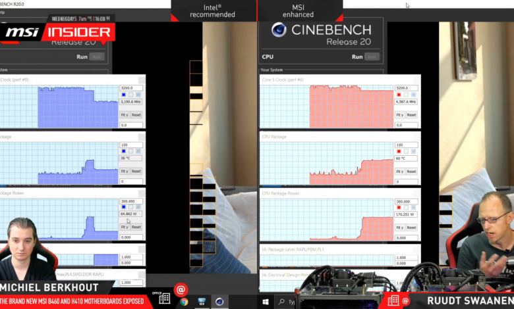Edit the 0.0 minimum on Core 5 Clock
The image size is (514, 309).
pos(407,125)
